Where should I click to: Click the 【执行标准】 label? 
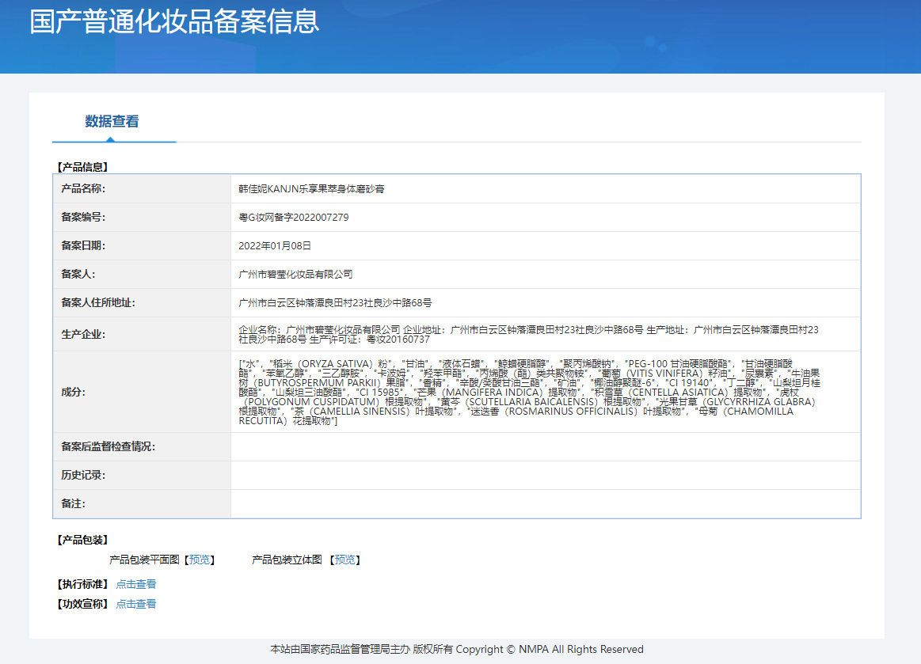(82, 584)
